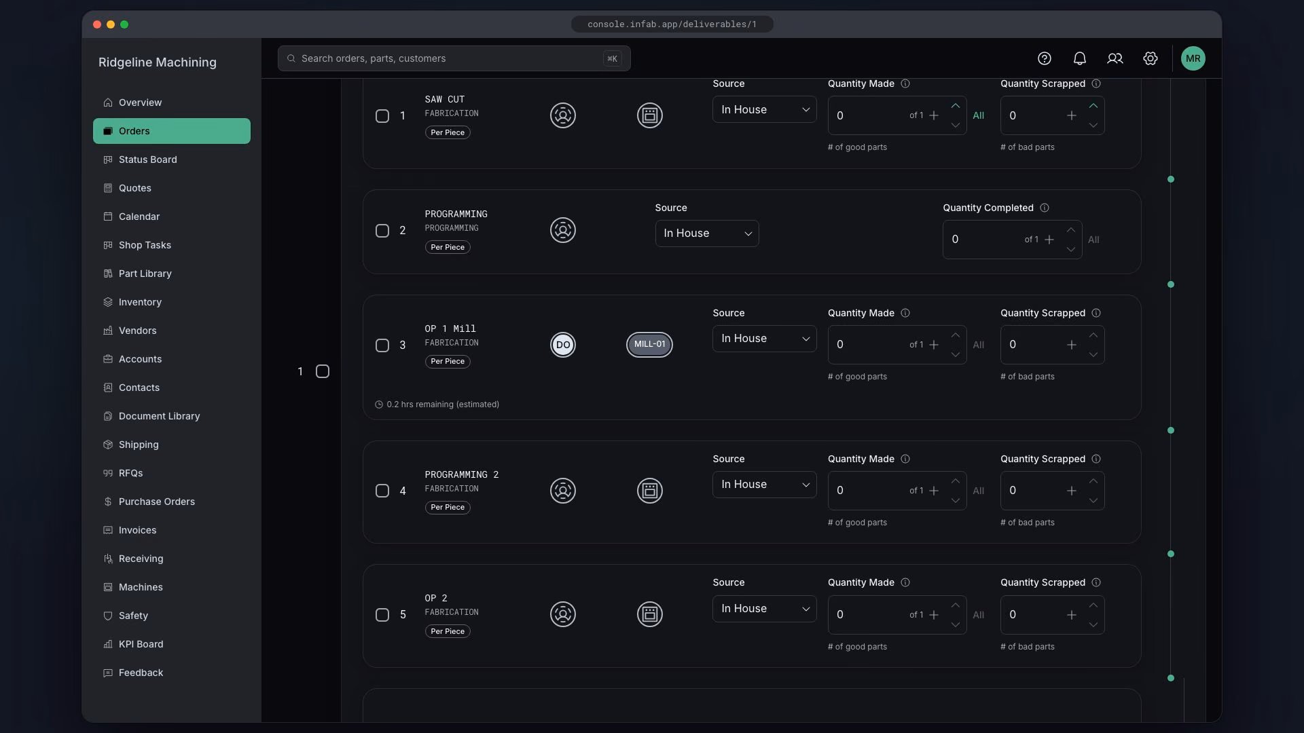Assign machine for OP 2 step
1304x733 pixels.
pyautogui.click(x=650, y=614)
